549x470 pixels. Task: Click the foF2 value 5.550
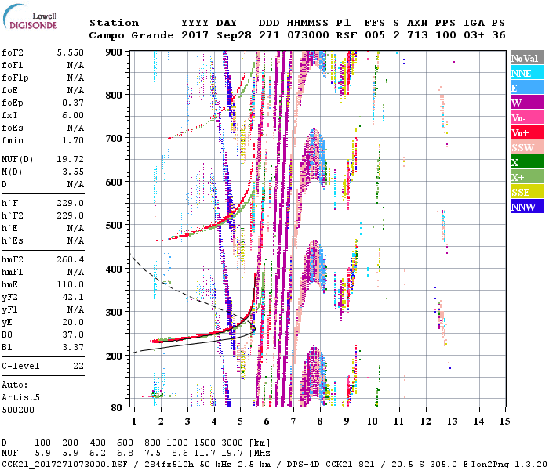pos(71,51)
